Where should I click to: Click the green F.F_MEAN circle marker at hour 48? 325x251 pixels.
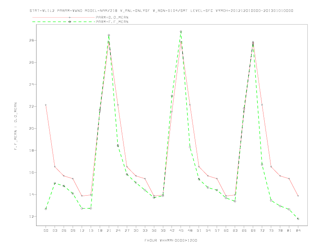point(190,147)
